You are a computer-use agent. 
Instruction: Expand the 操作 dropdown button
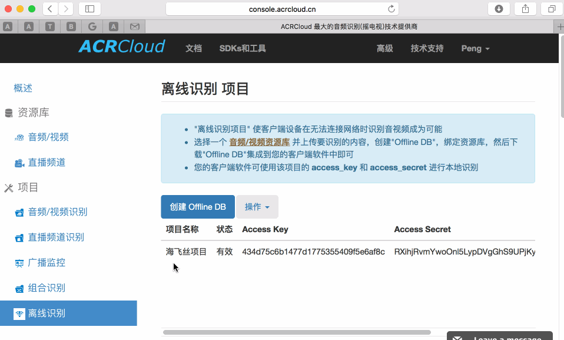pyautogui.click(x=257, y=207)
